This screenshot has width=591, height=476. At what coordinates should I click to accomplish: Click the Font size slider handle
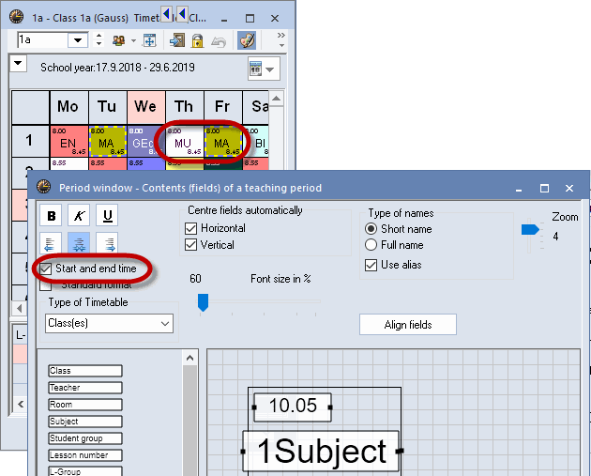[x=203, y=301]
